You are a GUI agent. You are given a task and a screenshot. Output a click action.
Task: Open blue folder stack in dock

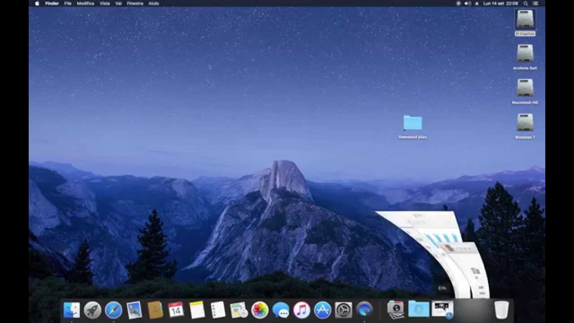tap(419, 310)
